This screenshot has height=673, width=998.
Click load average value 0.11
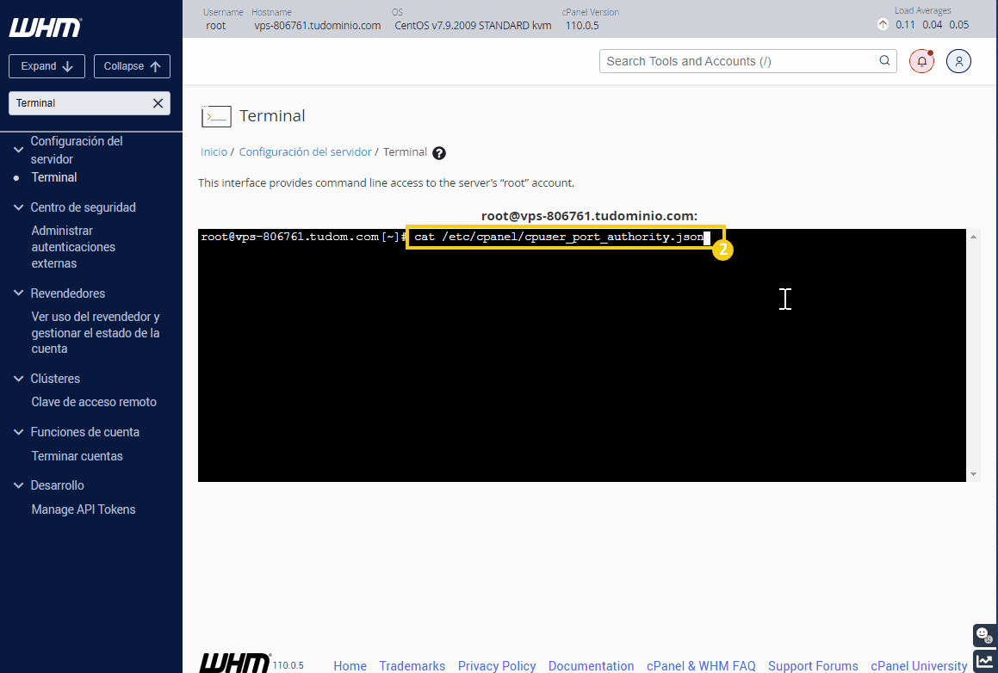905,25
